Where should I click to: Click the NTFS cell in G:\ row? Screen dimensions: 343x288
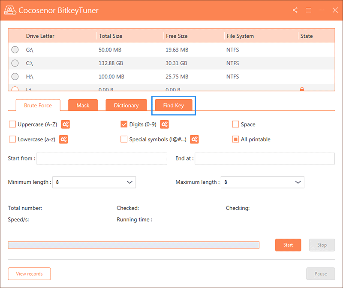tap(232, 50)
